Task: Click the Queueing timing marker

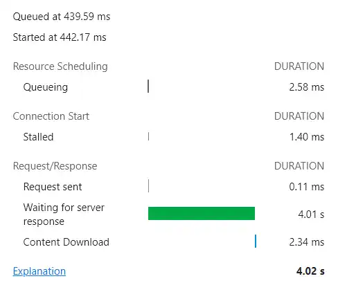Action: (148, 86)
